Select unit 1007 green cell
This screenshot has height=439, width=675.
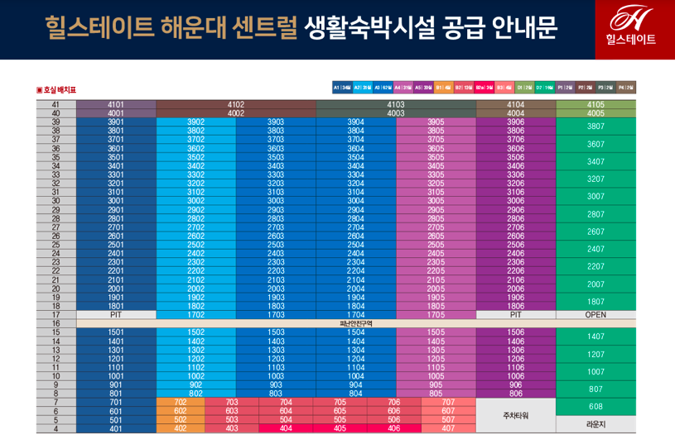pos(595,372)
